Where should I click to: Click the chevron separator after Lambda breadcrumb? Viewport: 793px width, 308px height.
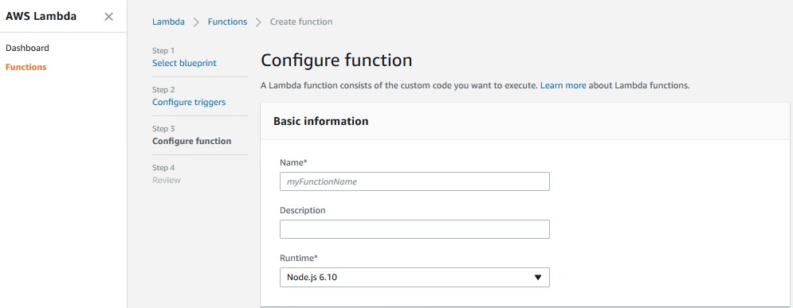pos(196,22)
